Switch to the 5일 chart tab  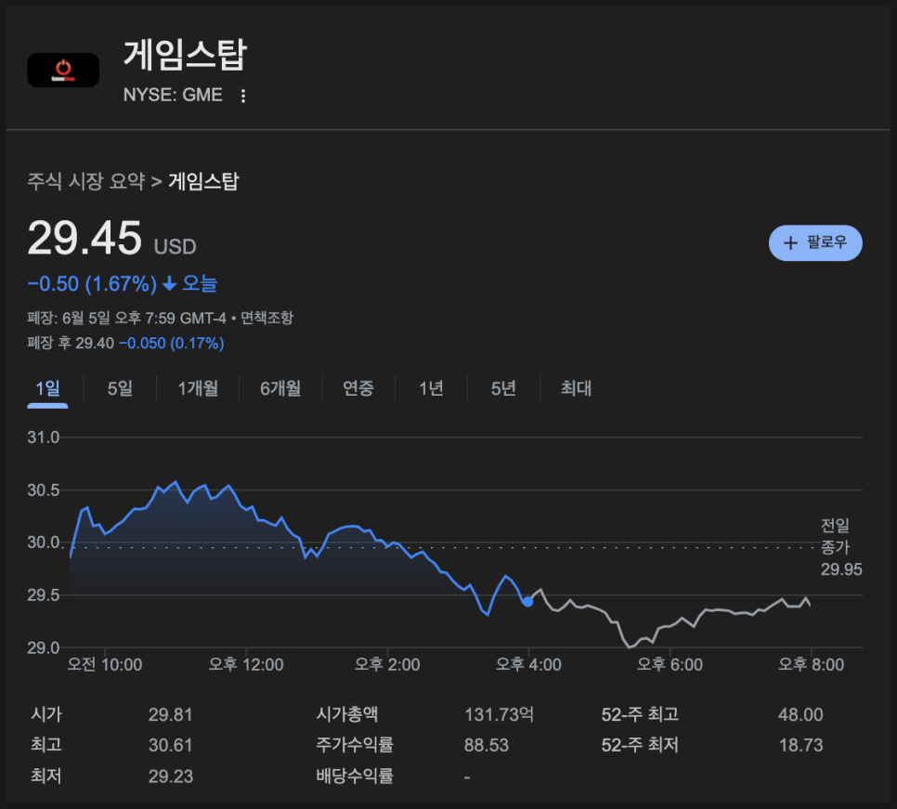[120, 388]
